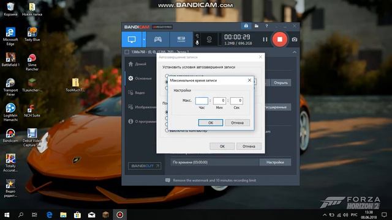392x220 pixels.
Task: Select the TLauncher desktop icon
Action: (x=32, y=86)
